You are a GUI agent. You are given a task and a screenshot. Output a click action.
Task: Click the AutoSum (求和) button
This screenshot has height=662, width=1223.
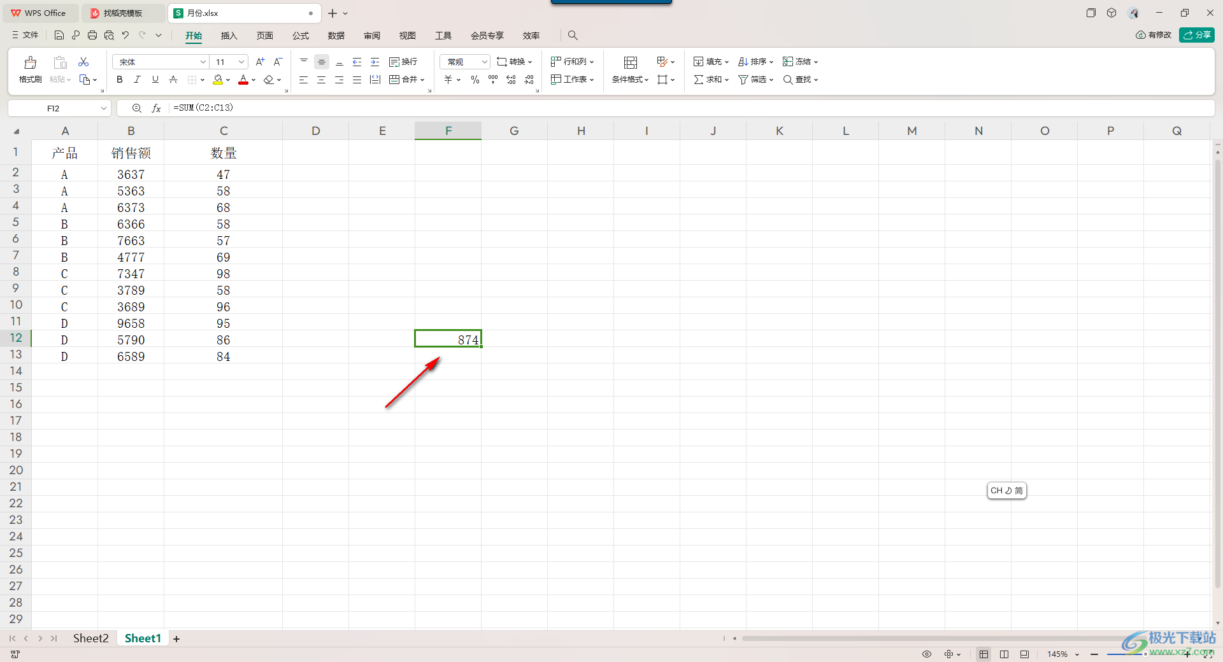(x=711, y=80)
